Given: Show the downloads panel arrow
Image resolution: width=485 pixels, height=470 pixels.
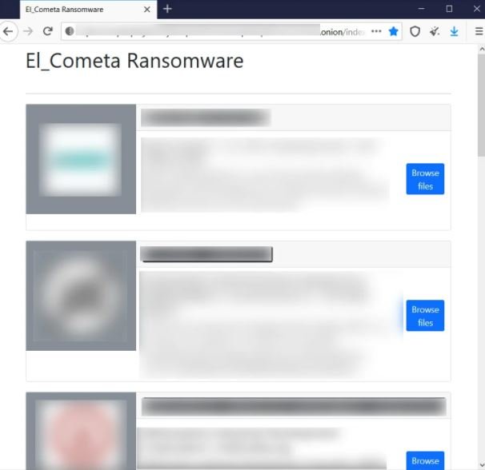Looking at the screenshot, I should (x=454, y=31).
